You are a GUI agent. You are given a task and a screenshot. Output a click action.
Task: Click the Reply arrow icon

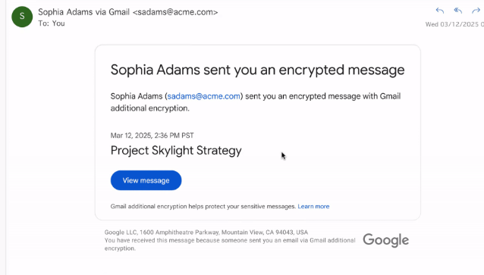pos(440,11)
